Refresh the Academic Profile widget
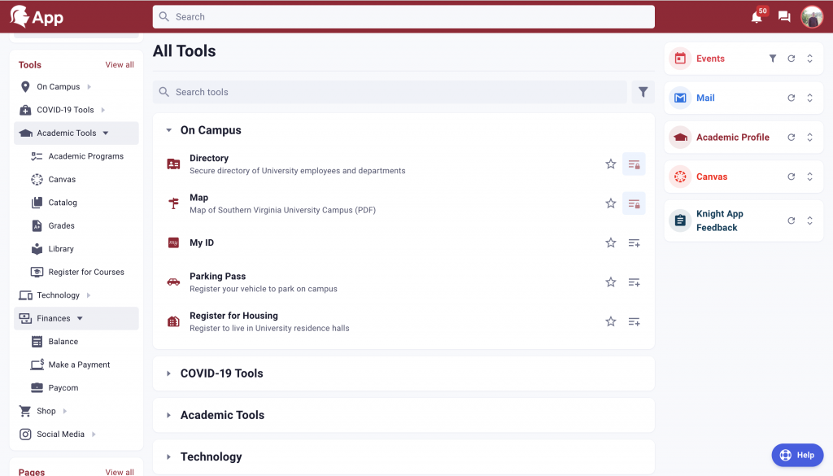Screen dimensions: 833x476 click(791, 137)
